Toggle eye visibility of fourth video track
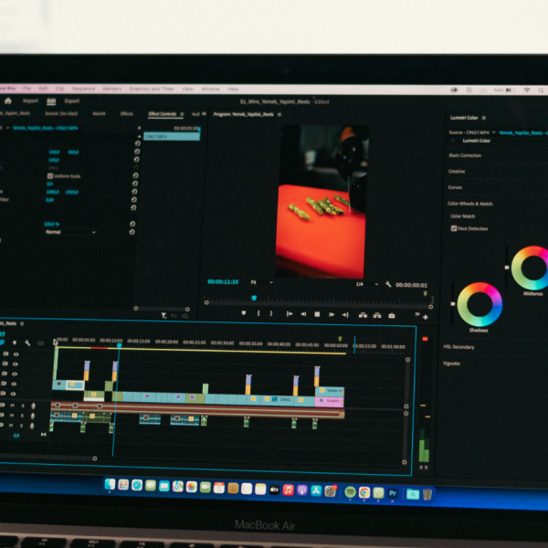 [x=14, y=384]
